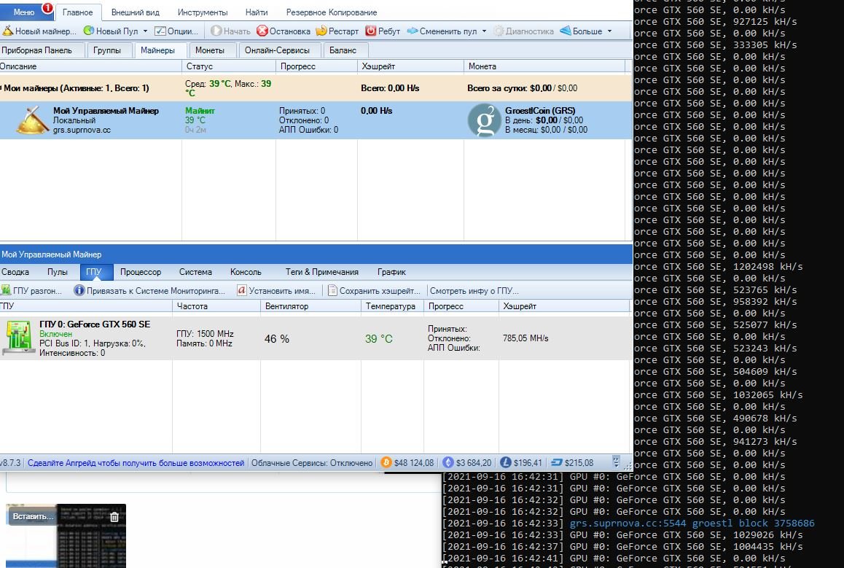Click the gold pickaxe miner icon
This screenshot has width=844, height=568.
pos(33,120)
